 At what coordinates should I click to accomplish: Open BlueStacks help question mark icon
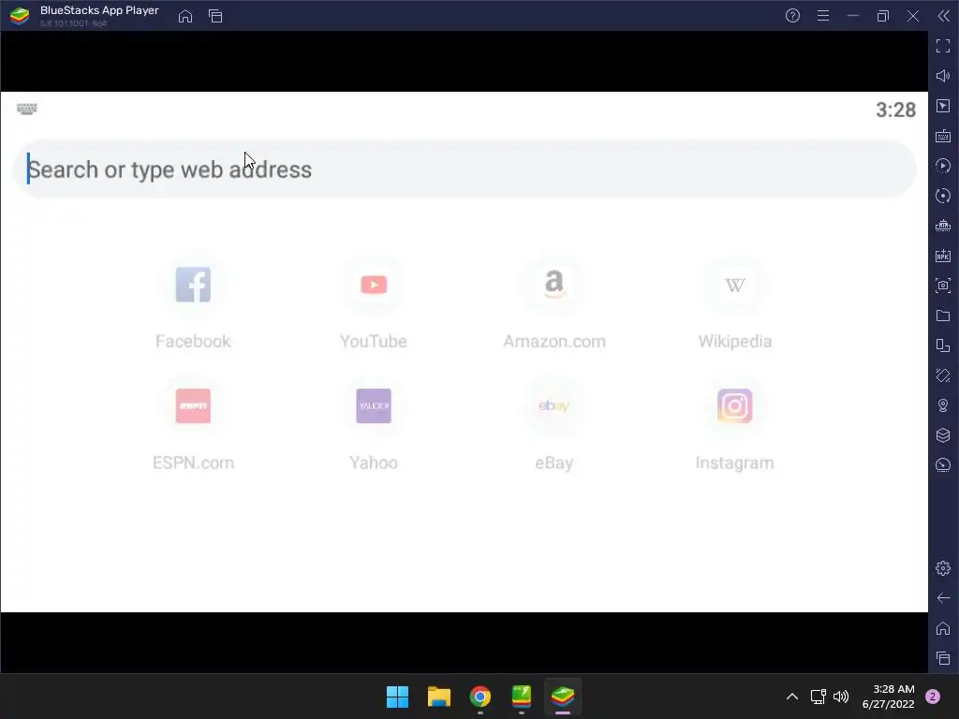(x=792, y=16)
